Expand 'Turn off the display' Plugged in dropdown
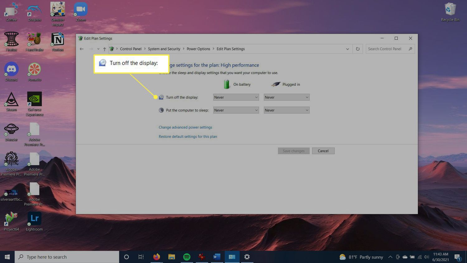Image resolution: width=467 pixels, height=263 pixels. pos(286,97)
